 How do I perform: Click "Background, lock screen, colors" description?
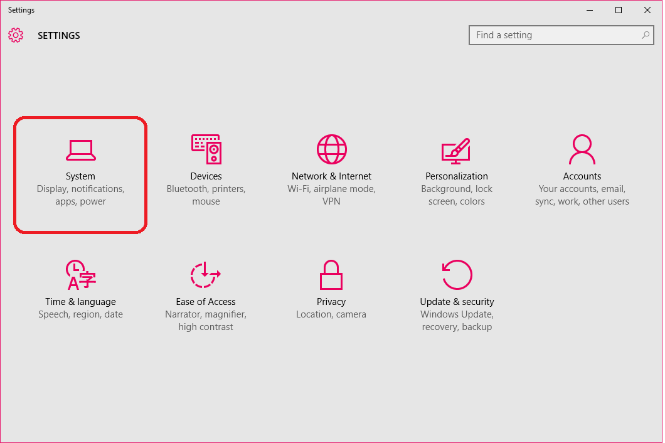click(x=456, y=195)
